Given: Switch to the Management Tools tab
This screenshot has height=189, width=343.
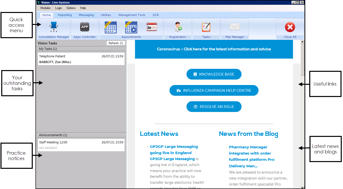Looking at the screenshot, I should click(x=132, y=15).
